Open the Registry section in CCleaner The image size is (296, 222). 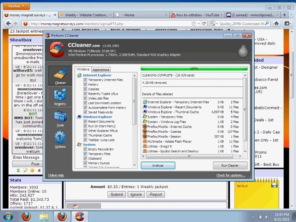point(60,97)
